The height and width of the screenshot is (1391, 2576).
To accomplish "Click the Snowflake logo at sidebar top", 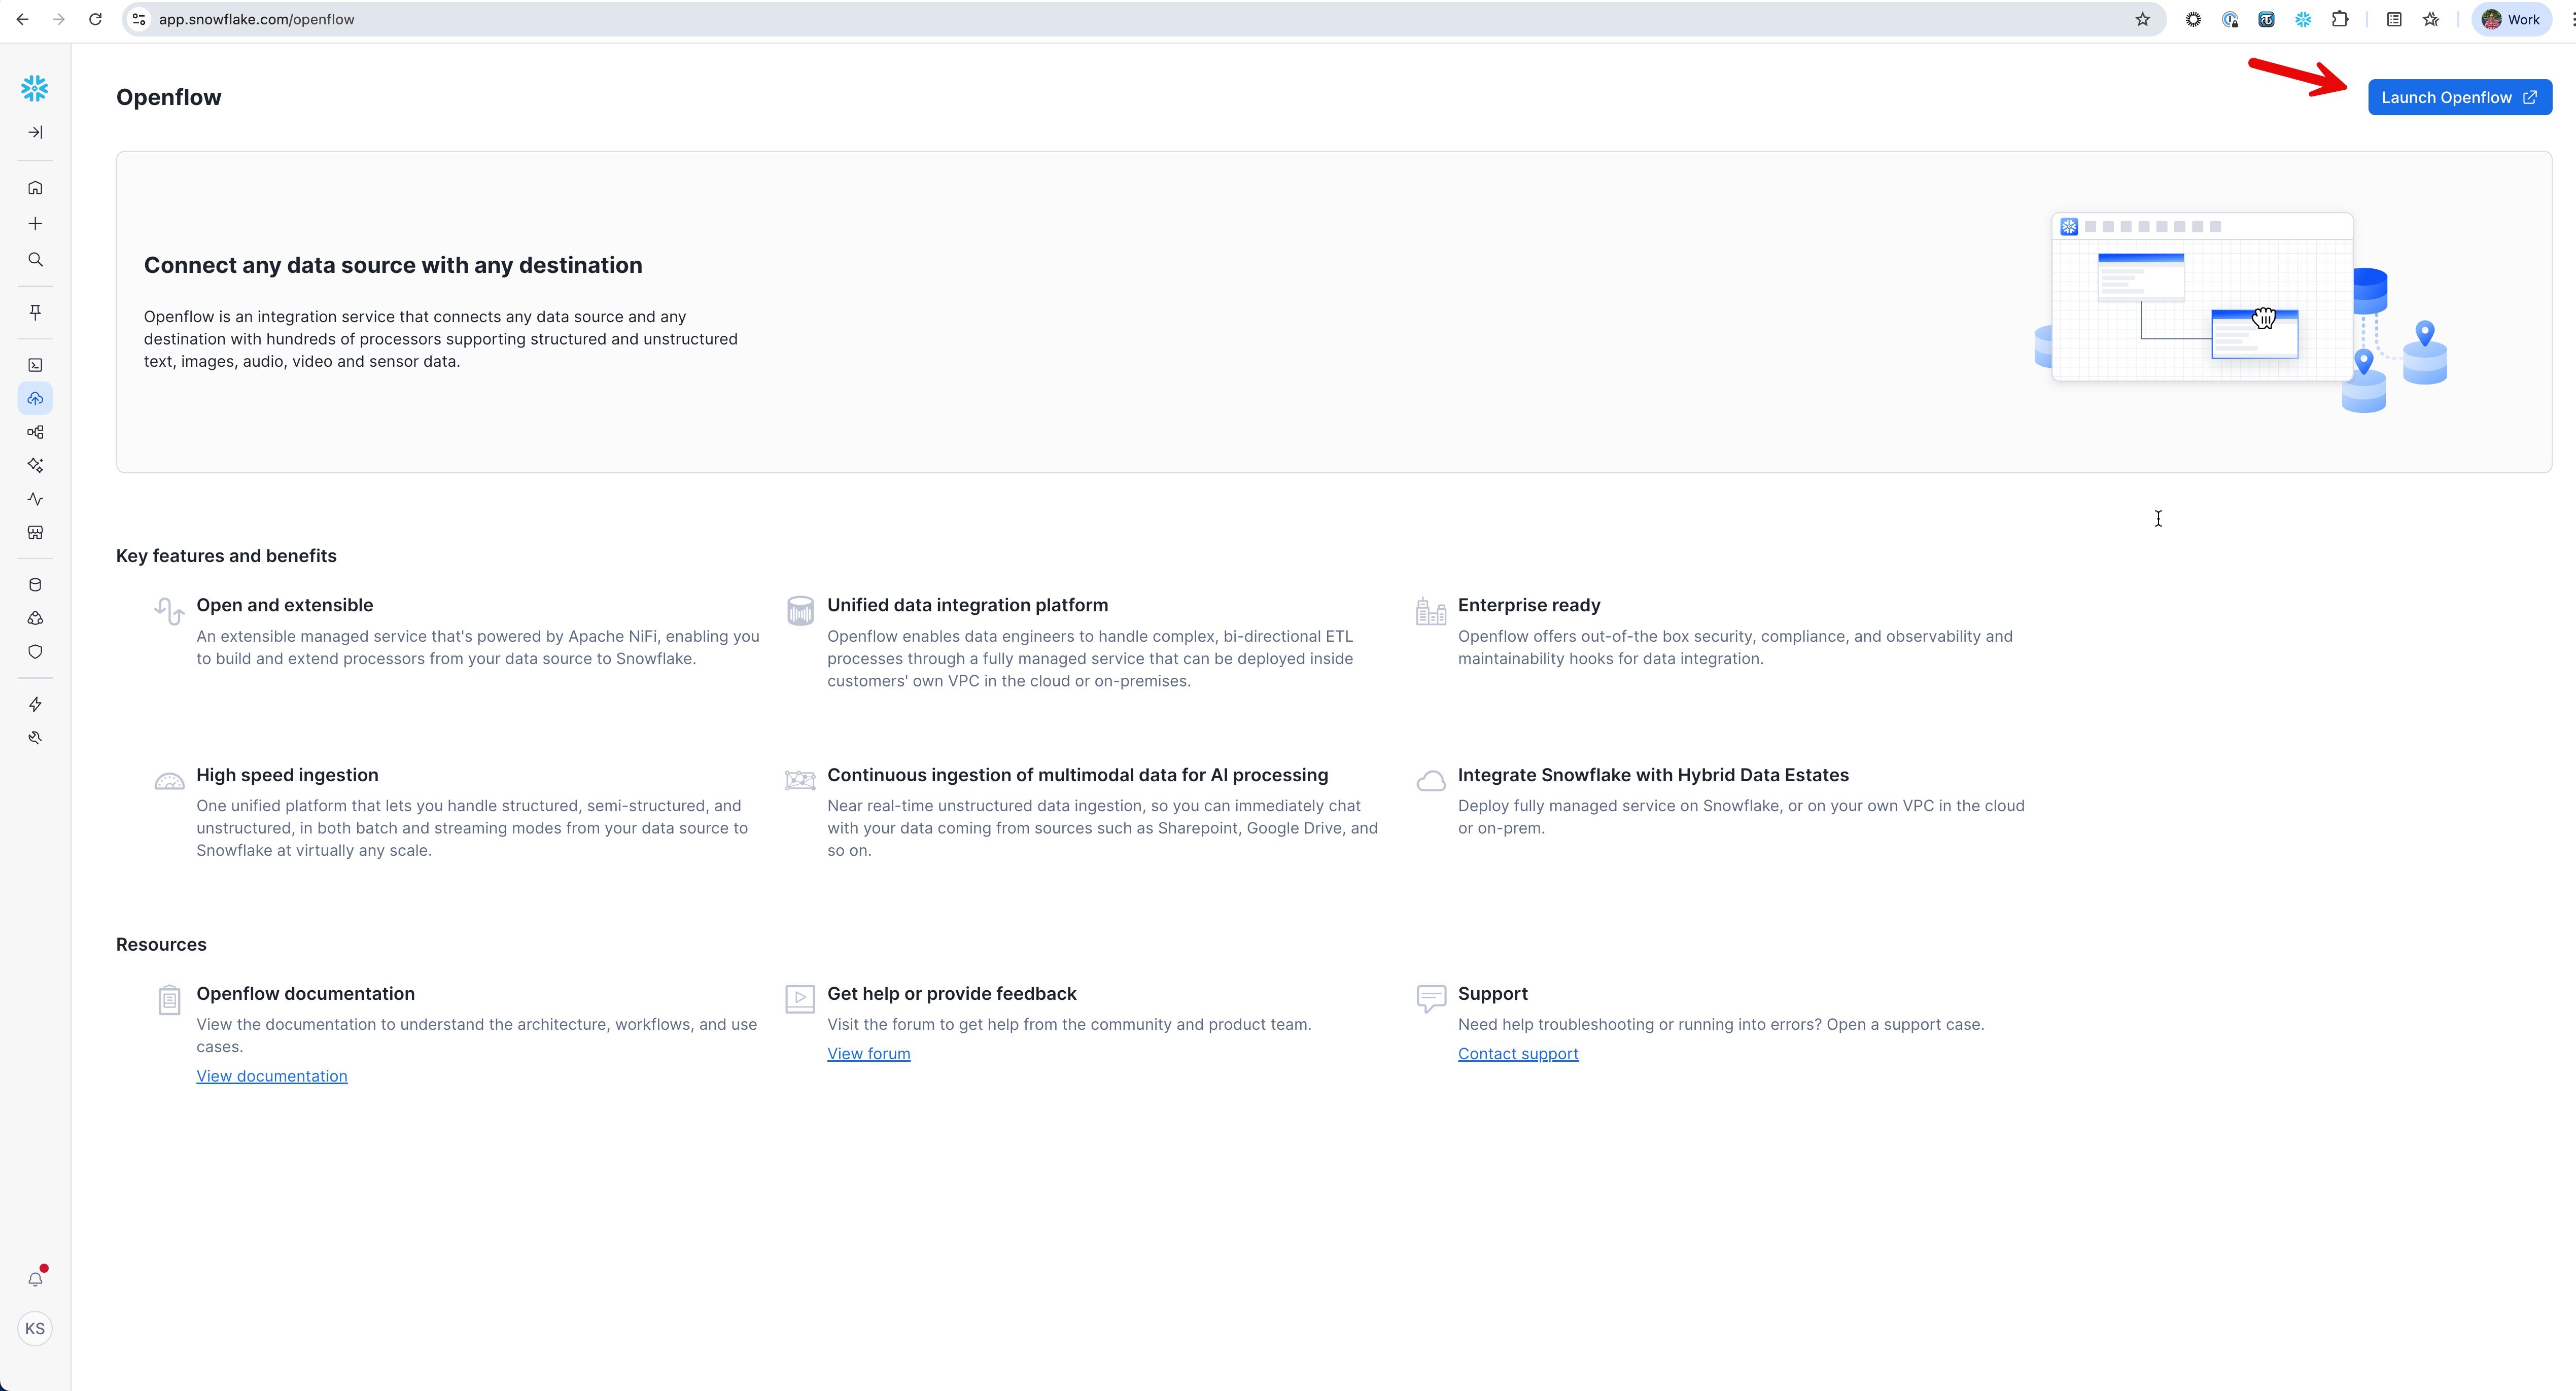I will pyautogui.click(x=35, y=88).
